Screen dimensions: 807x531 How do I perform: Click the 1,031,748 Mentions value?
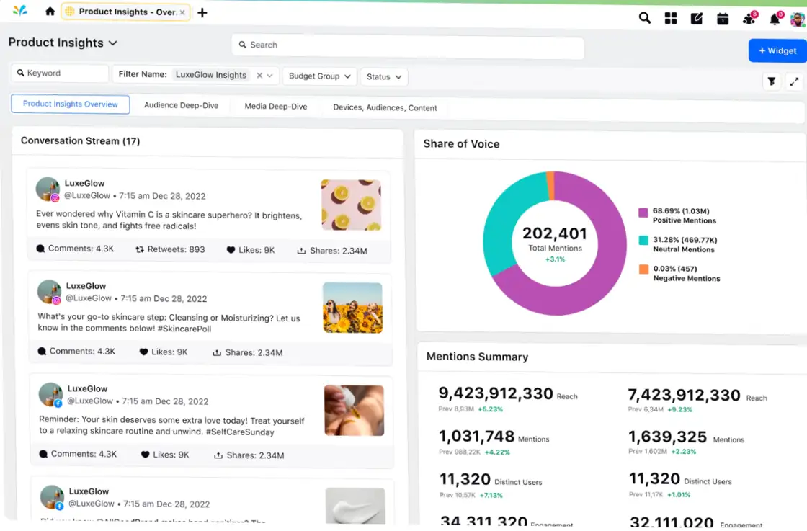[476, 437]
